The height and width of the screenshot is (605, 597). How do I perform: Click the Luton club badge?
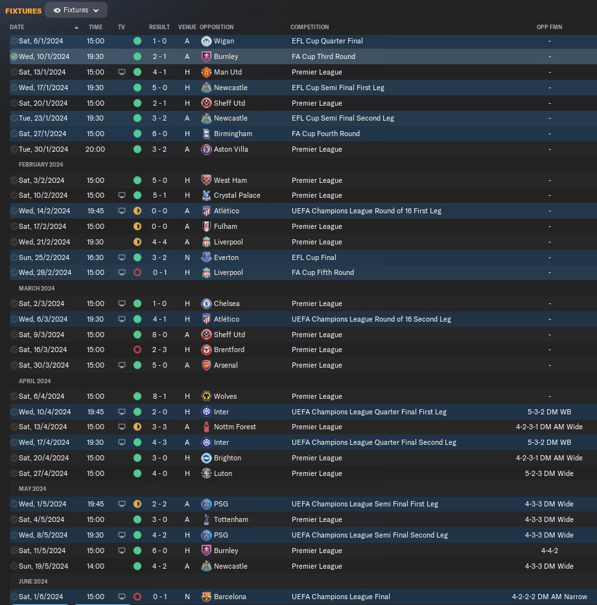click(x=206, y=473)
